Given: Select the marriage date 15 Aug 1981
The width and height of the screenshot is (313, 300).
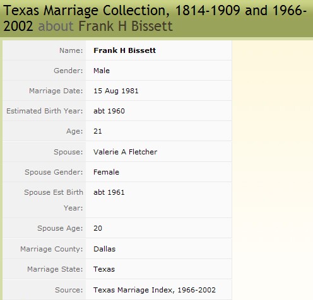Looking at the screenshot, I should click(x=116, y=91).
